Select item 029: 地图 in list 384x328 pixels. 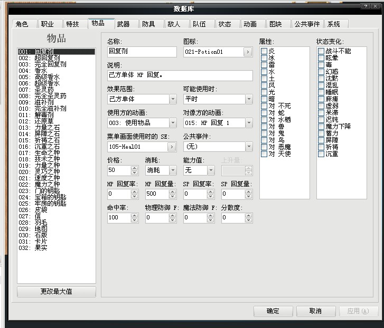click(x=56, y=229)
